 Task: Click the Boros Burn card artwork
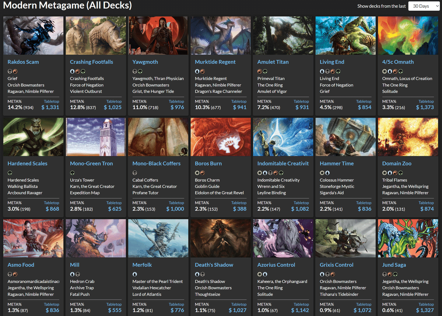click(221, 137)
